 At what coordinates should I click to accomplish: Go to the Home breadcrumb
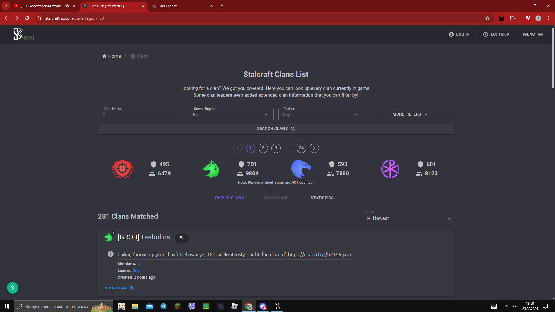(x=111, y=56)
